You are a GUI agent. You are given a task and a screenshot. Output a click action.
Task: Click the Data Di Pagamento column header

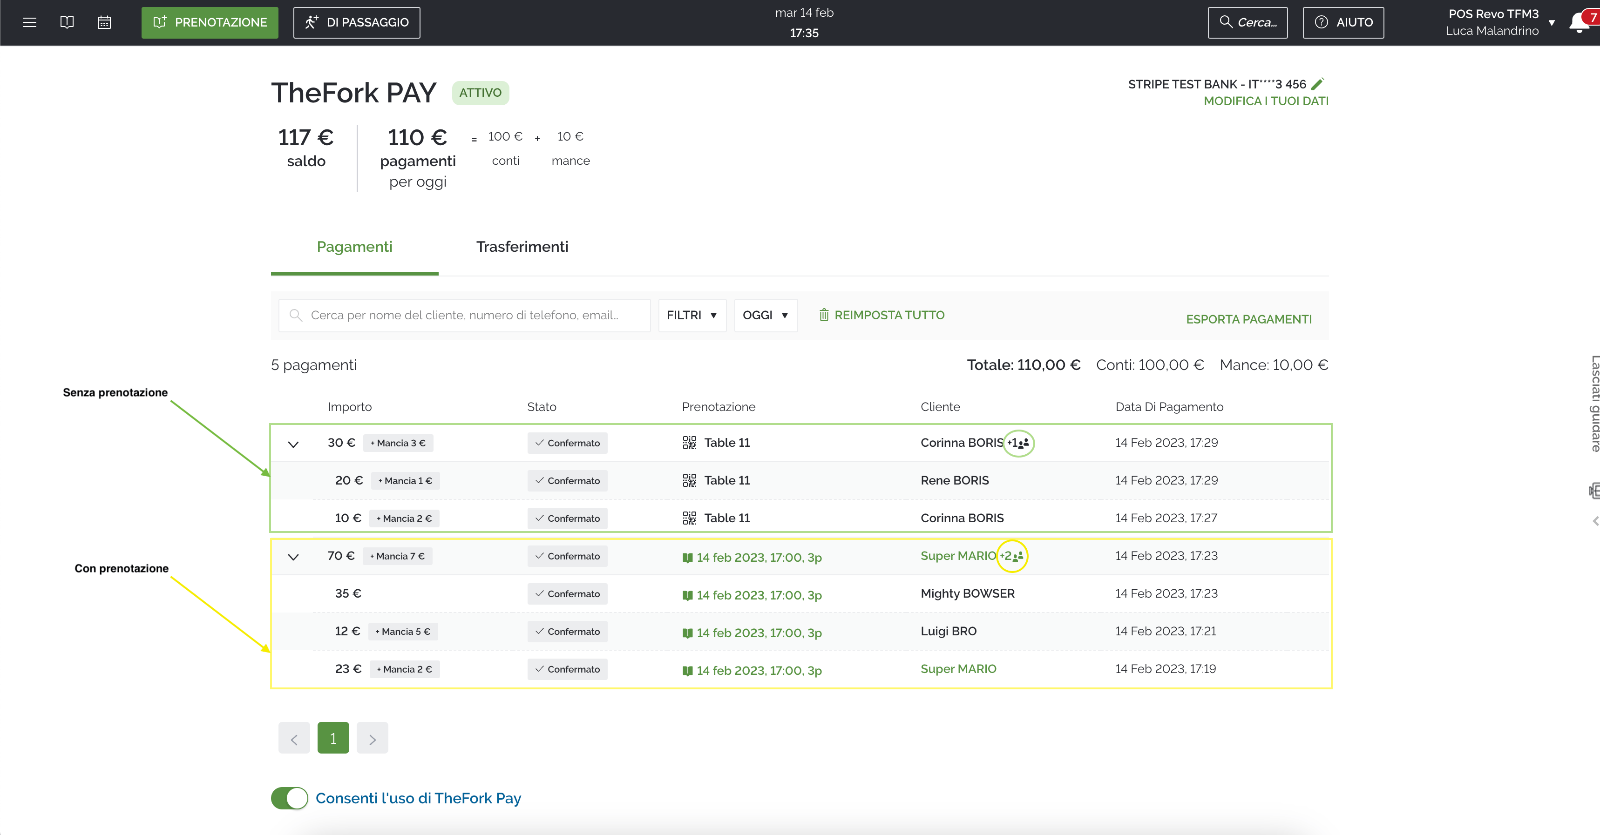pyautogui.click(x=1169, y=407)
